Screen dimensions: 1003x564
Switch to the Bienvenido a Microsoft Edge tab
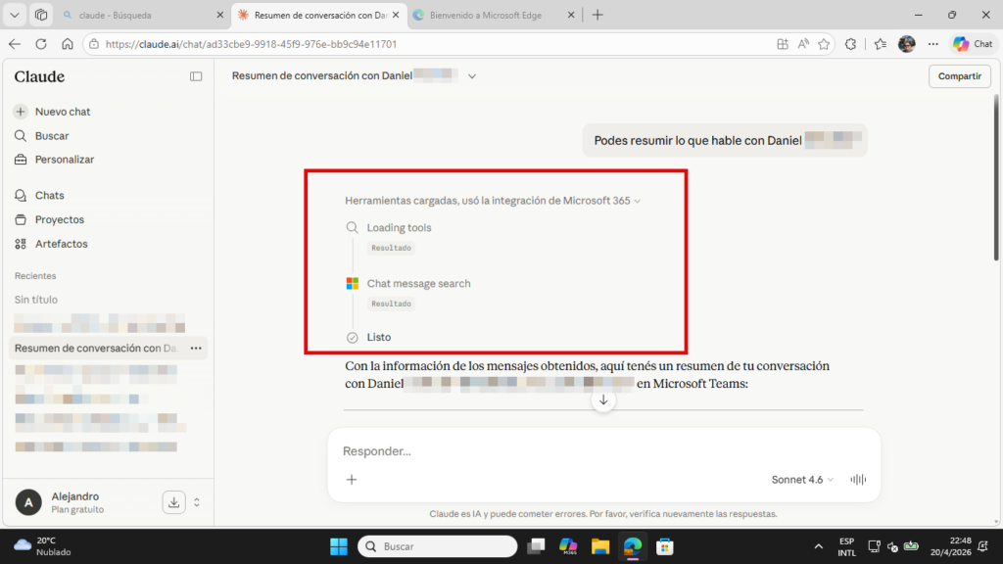494,15
